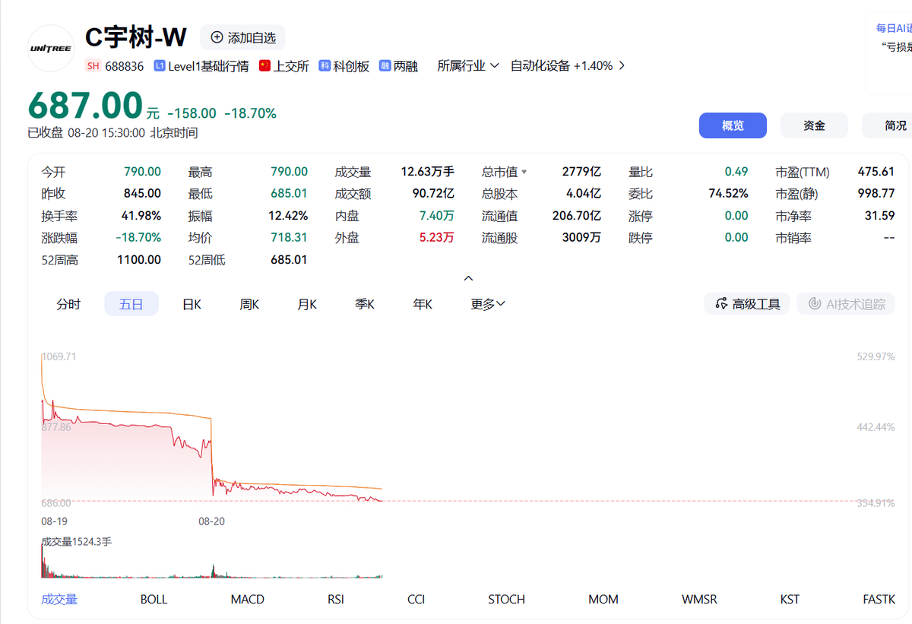912x624 pixels.
Task: Collapse the quote details panel arrow
Action: click(469, 278)
